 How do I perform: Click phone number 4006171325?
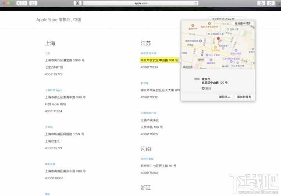149,134
